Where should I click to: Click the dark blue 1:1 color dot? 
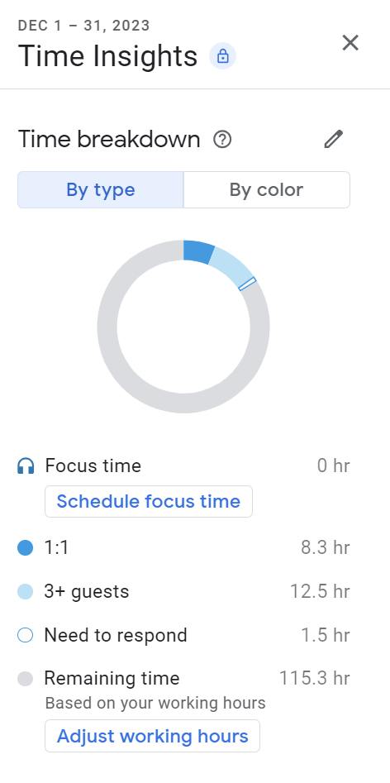point(26,548)
